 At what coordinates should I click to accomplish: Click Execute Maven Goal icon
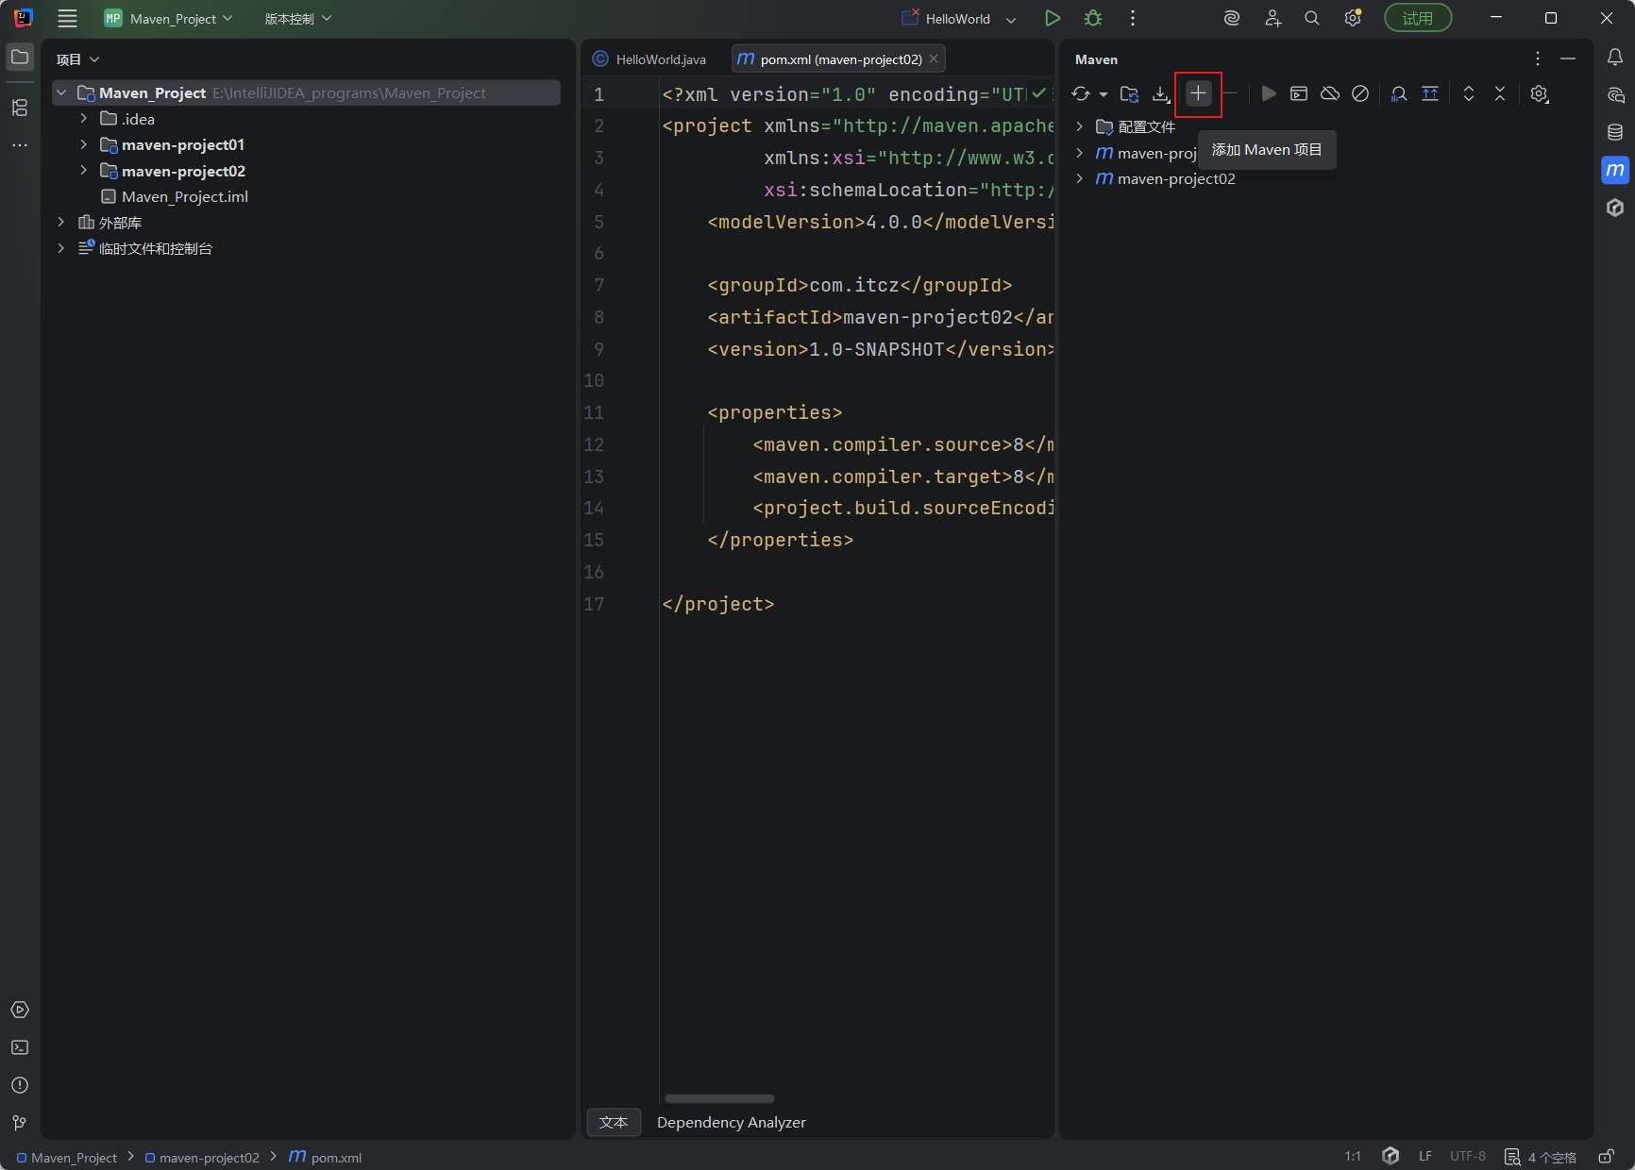pyautogui.click(x=1299, y=93)
